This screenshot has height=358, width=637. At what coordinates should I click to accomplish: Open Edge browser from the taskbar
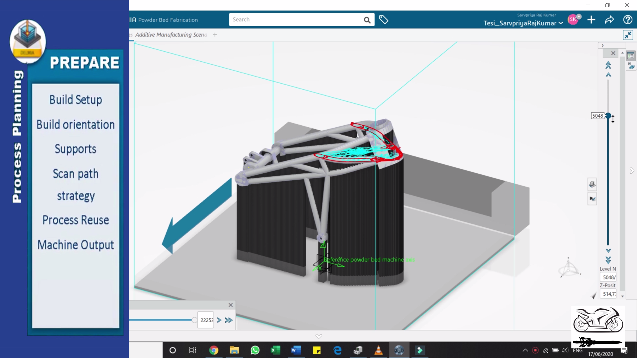337,350
